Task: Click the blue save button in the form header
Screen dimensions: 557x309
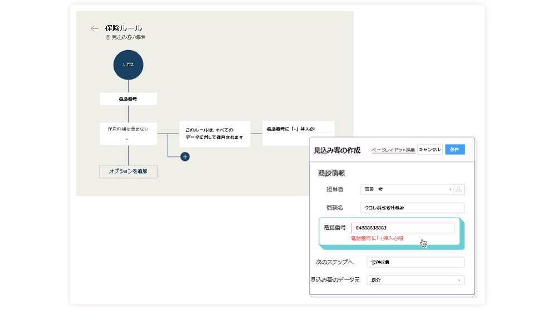Action: 455,150
